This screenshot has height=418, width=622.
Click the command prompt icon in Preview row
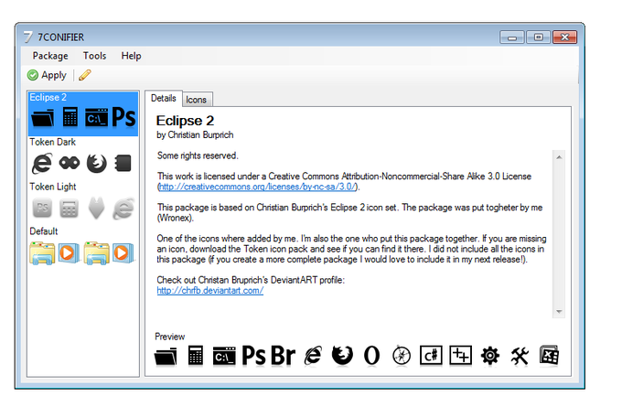tap(224, 356)
